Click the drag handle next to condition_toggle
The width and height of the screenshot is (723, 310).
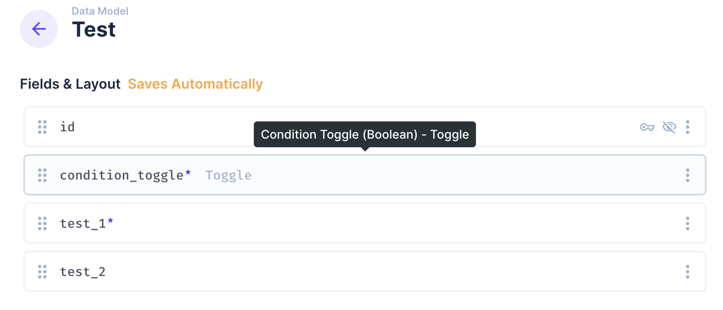[x=42, y=175]
